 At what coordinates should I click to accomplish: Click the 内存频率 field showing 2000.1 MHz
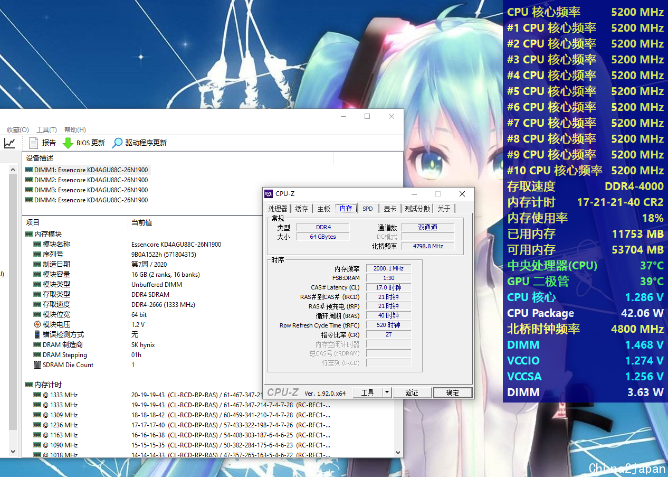click(x=388, y=268)
